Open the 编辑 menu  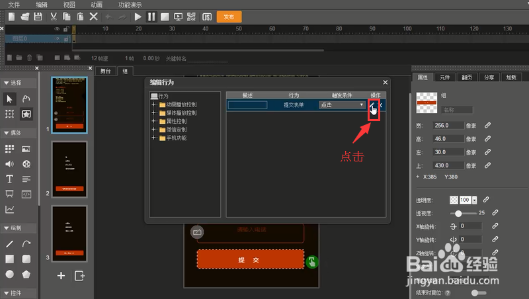point(42,5)
